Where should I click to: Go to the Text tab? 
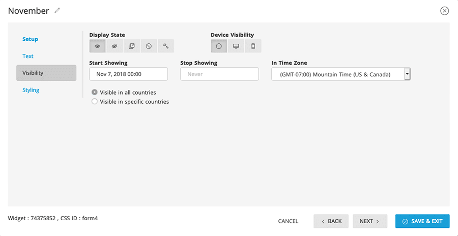point(28,56)
